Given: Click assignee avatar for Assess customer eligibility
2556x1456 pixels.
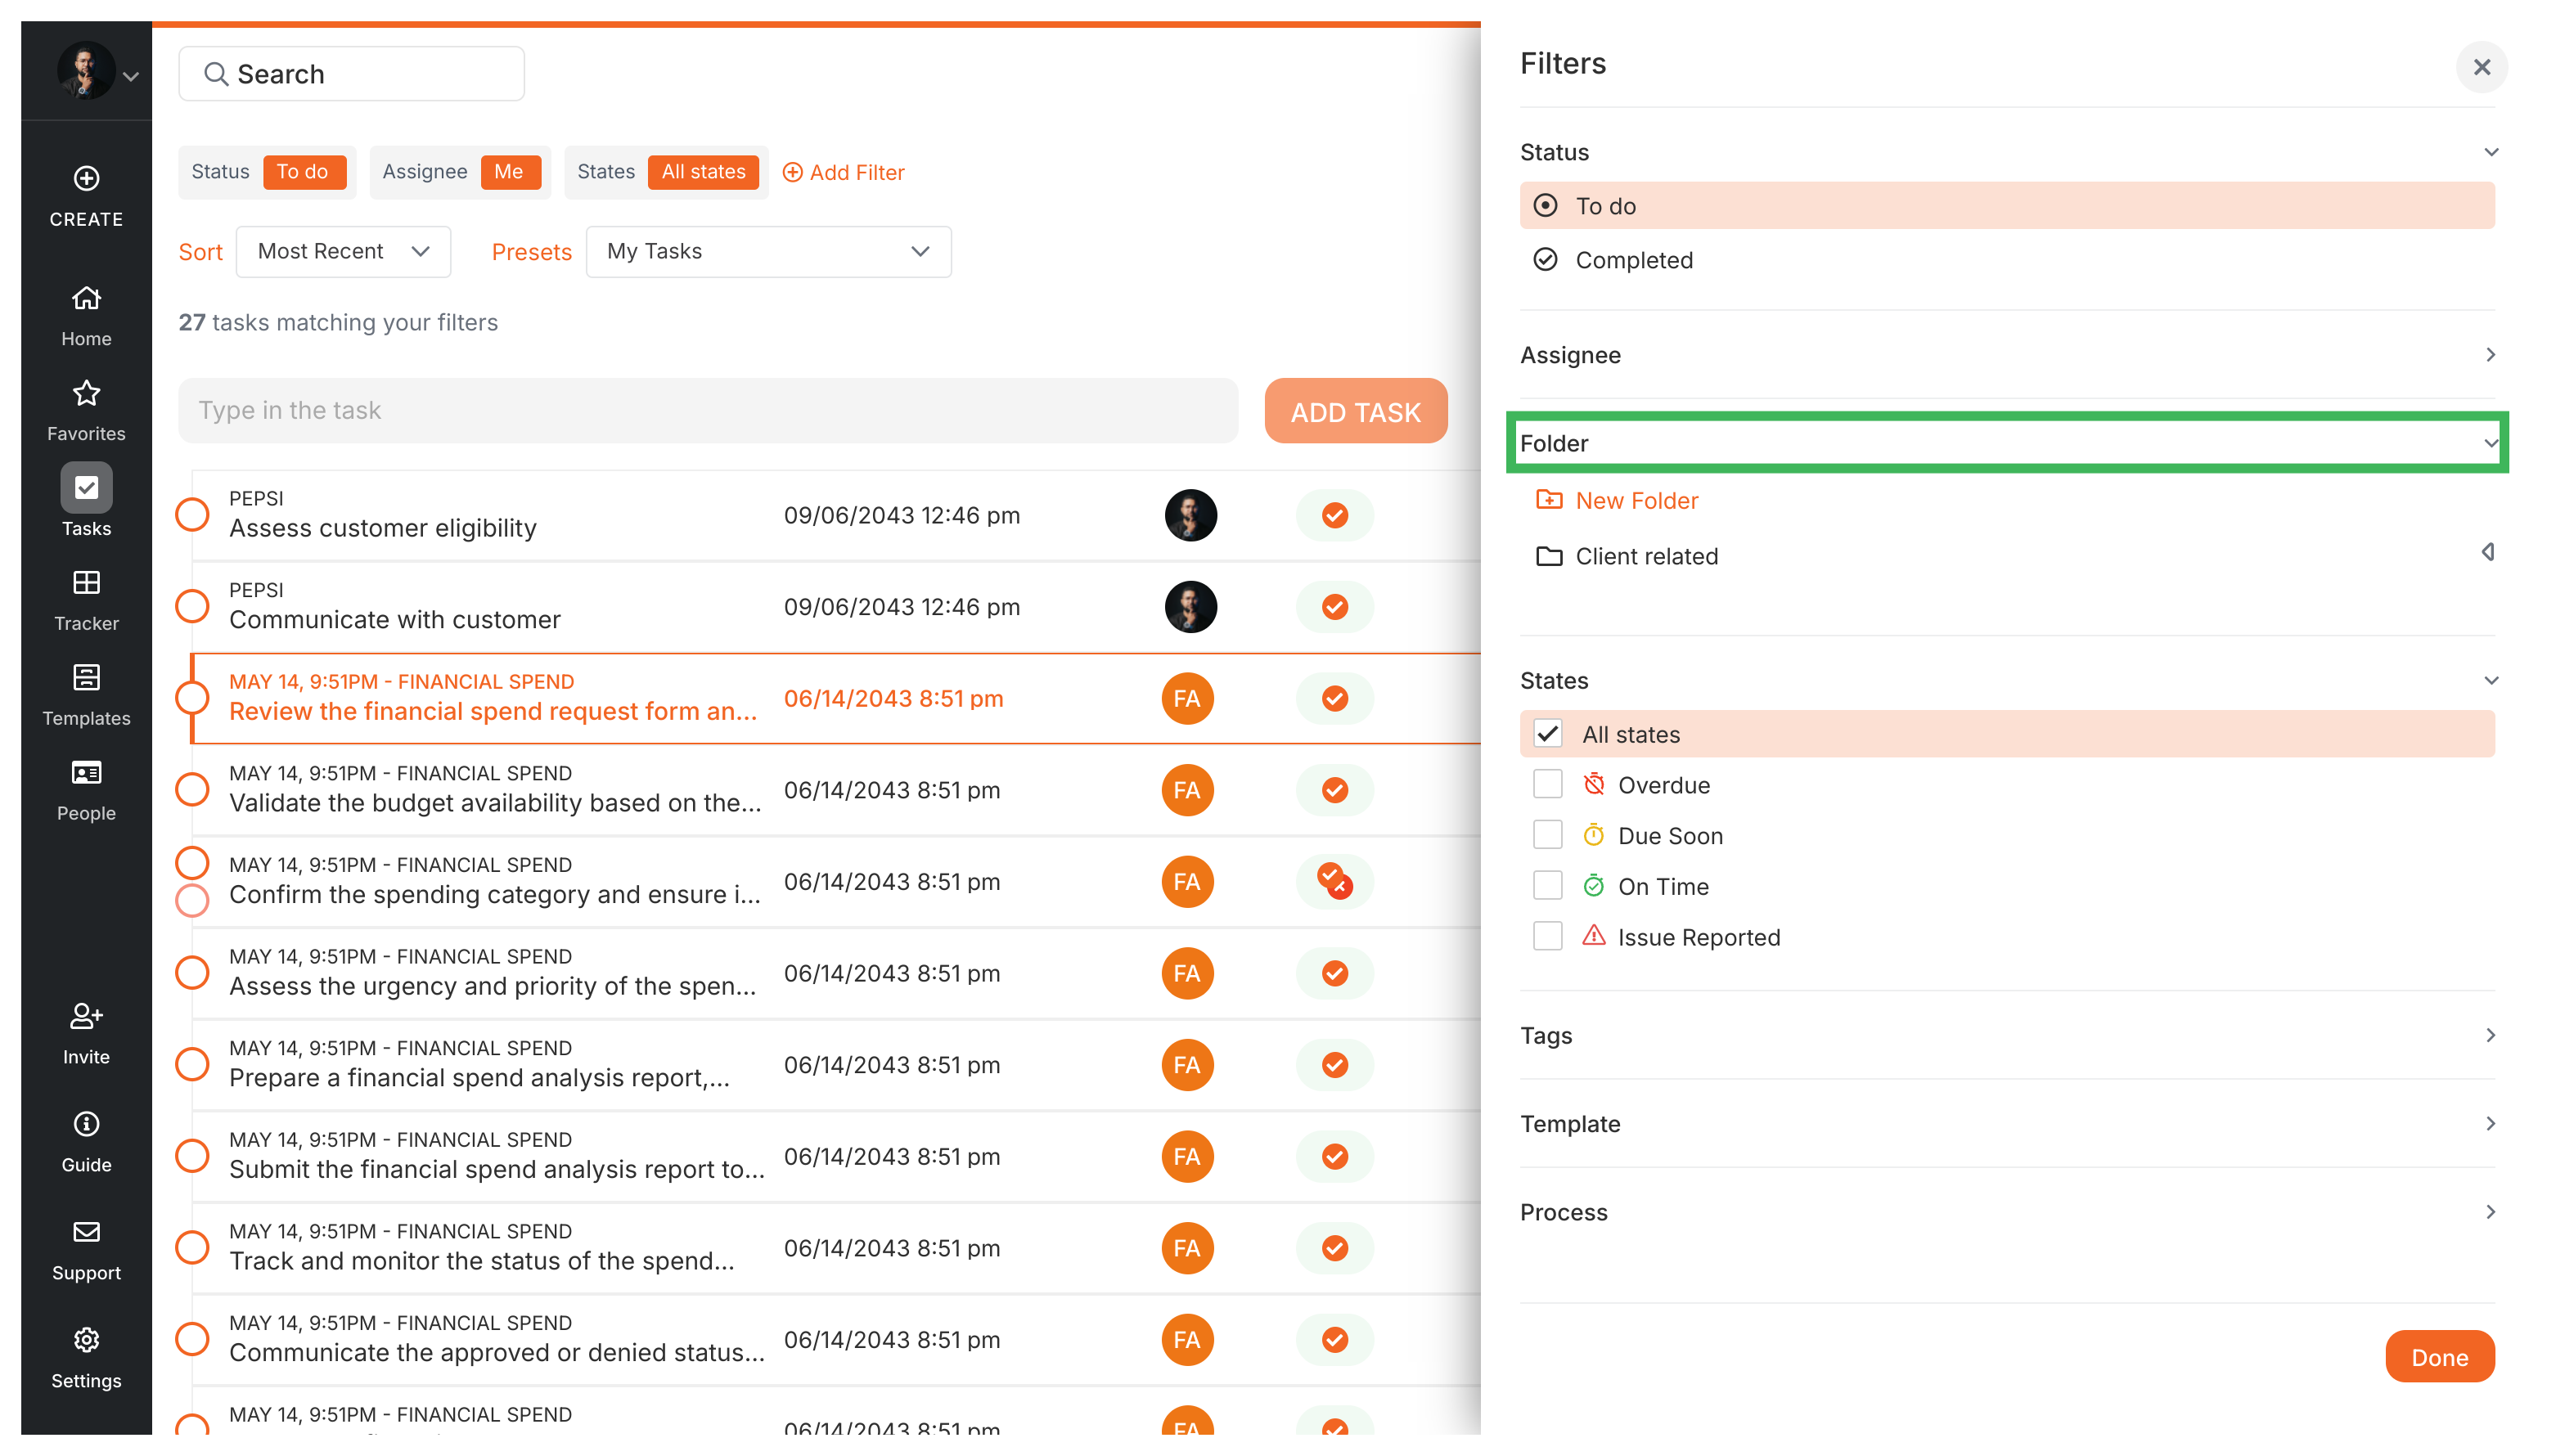Looking at the screenshot, I should click(x=1190, y=515).
